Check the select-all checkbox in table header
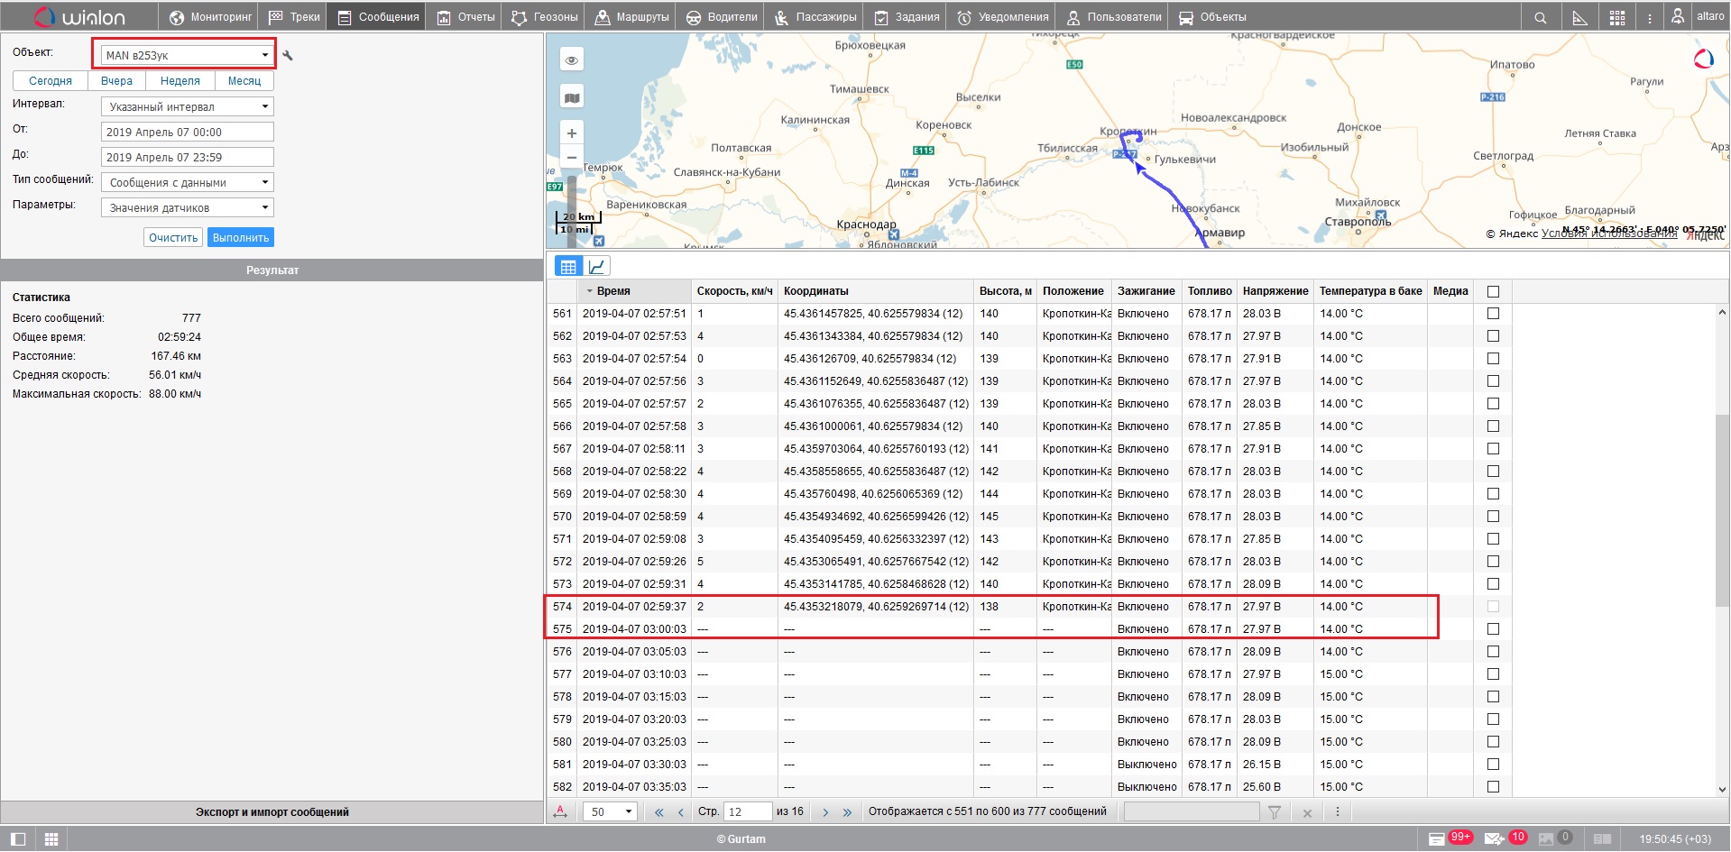The height and width of the screenshot is (852, 1731). point(1493,291)
